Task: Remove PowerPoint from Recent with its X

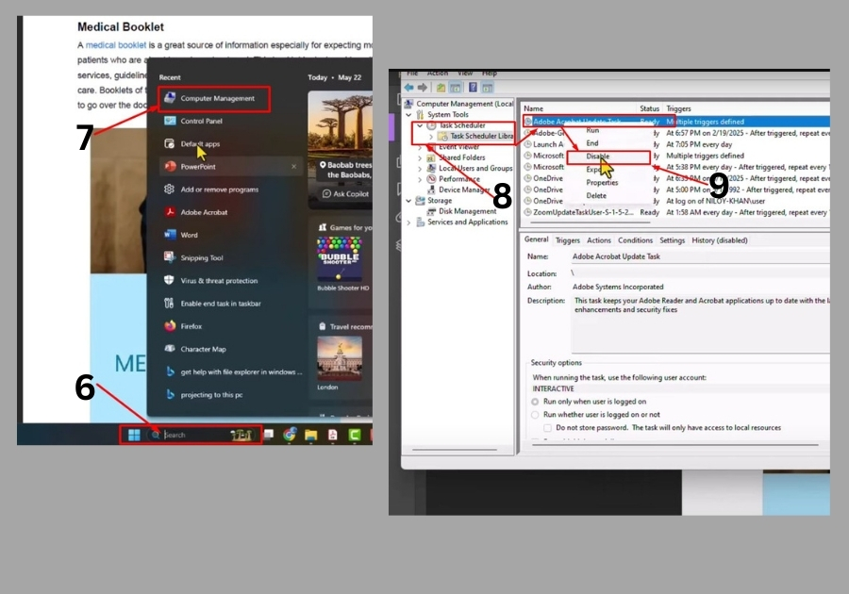Action: [x=293, y=167]
